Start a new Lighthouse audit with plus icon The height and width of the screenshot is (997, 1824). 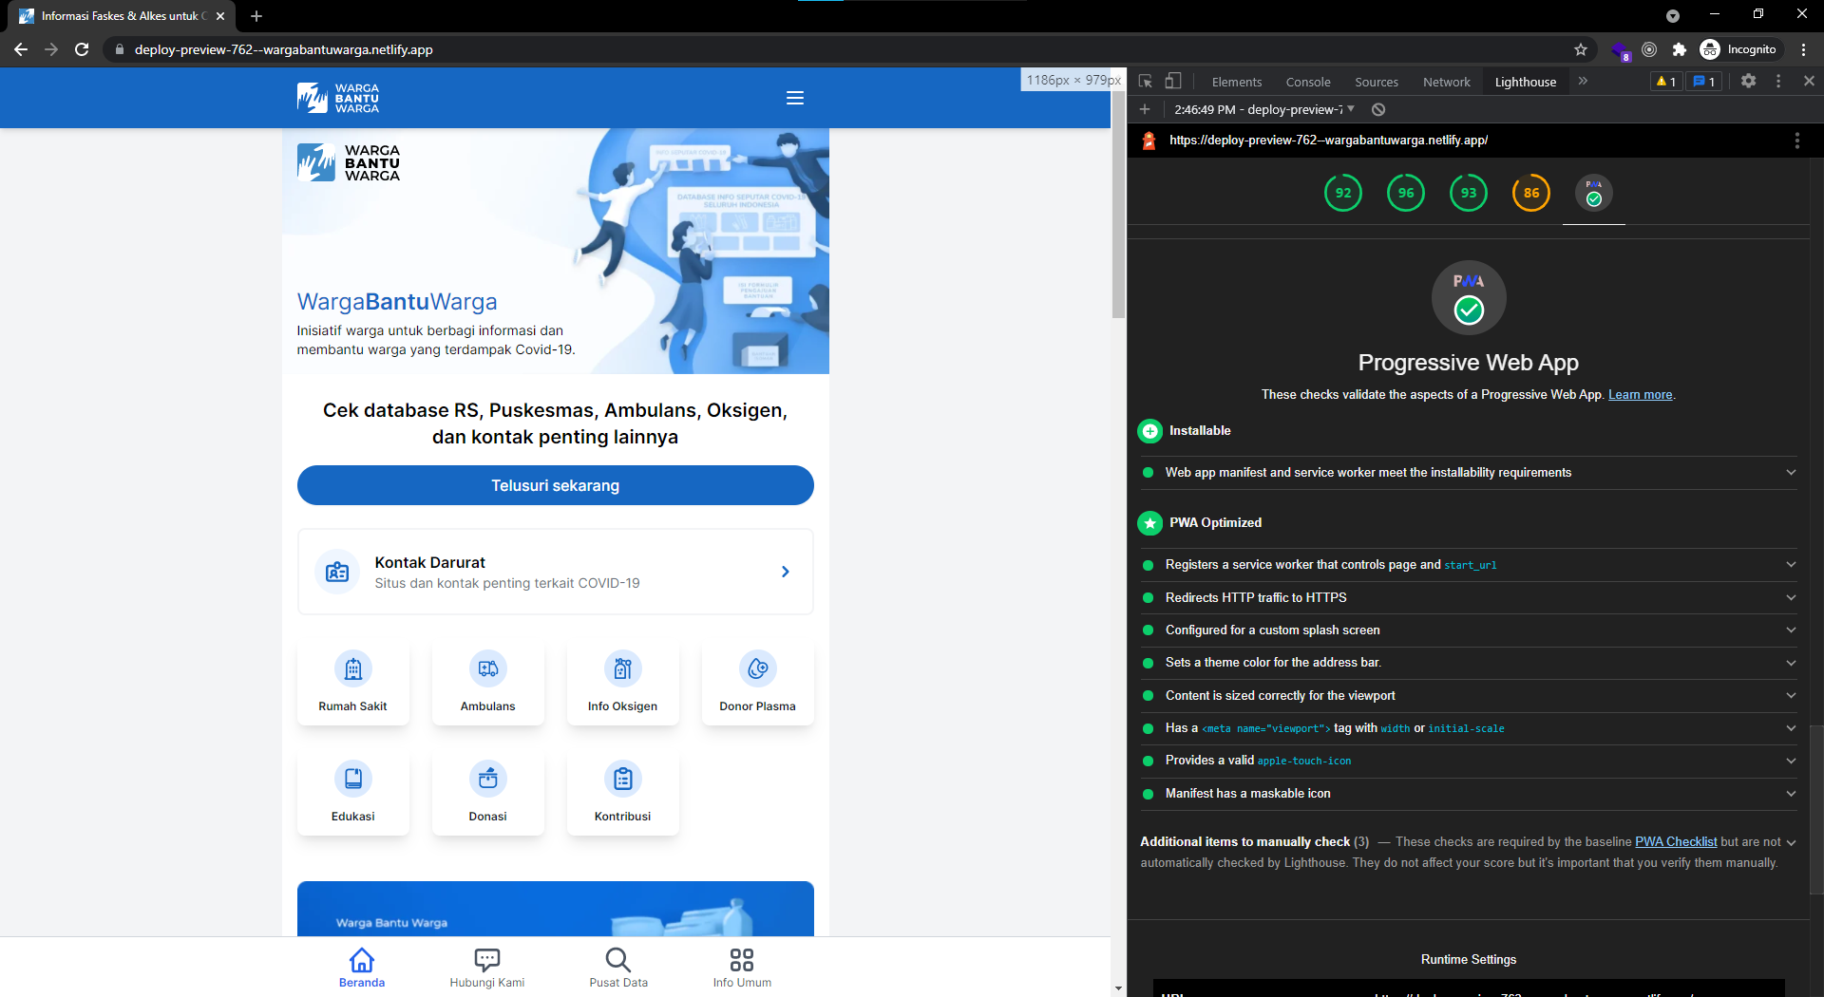tap(1145, 109)
